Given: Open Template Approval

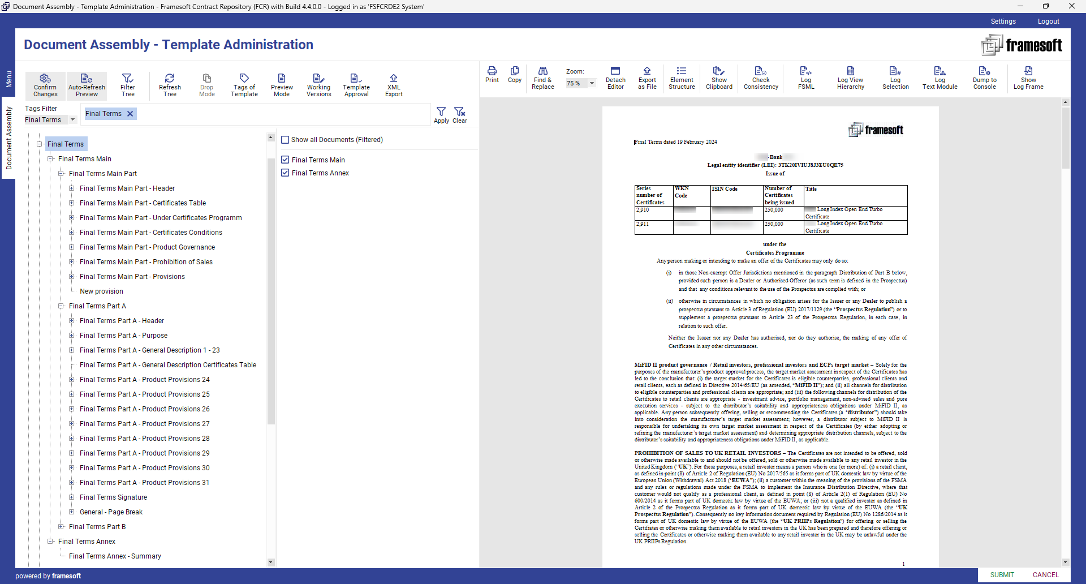Looking at the screenshot, I should [356, 85].
